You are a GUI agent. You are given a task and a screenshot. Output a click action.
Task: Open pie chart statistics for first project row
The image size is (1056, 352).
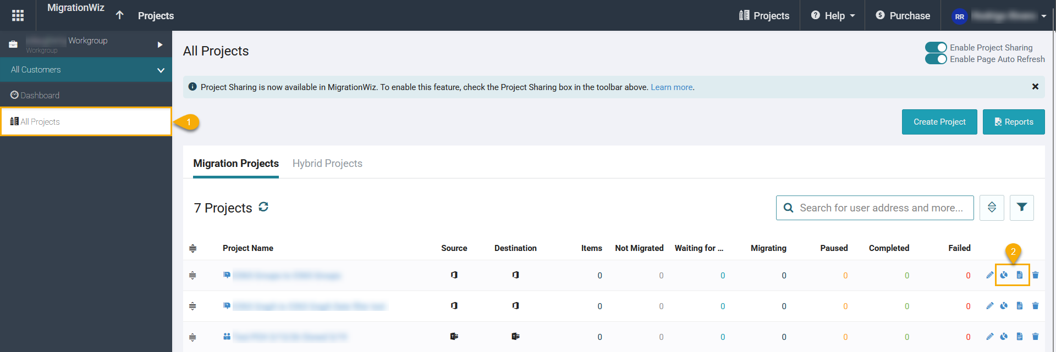tap(1004, 275)
